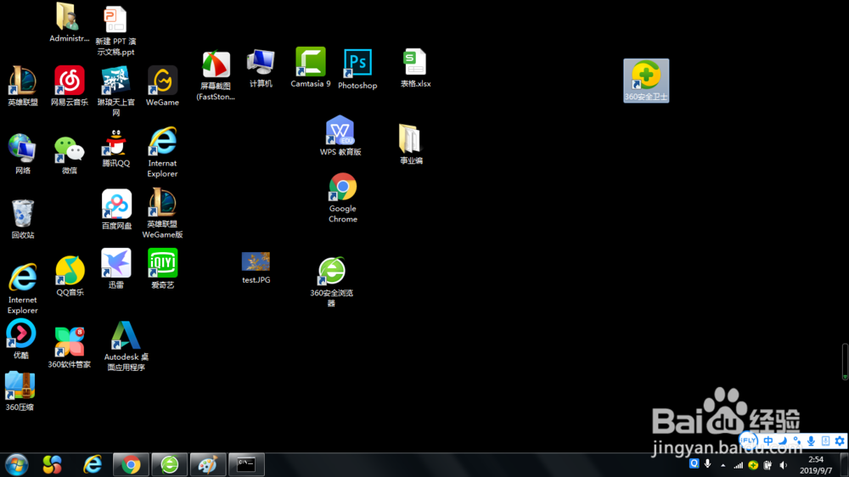Open the 回收站 recycle bin
Image resolution: width=849 pixels, height=477 pixels.
(x=23, y=219)
